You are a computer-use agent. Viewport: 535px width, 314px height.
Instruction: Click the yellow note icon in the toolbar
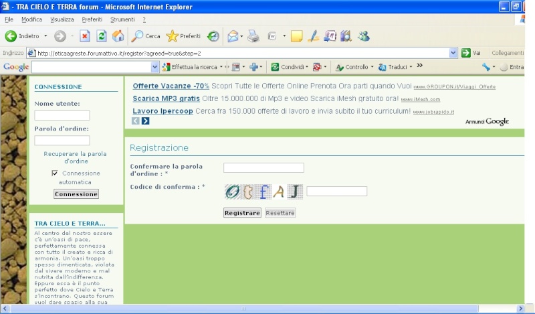coord(296,36)
